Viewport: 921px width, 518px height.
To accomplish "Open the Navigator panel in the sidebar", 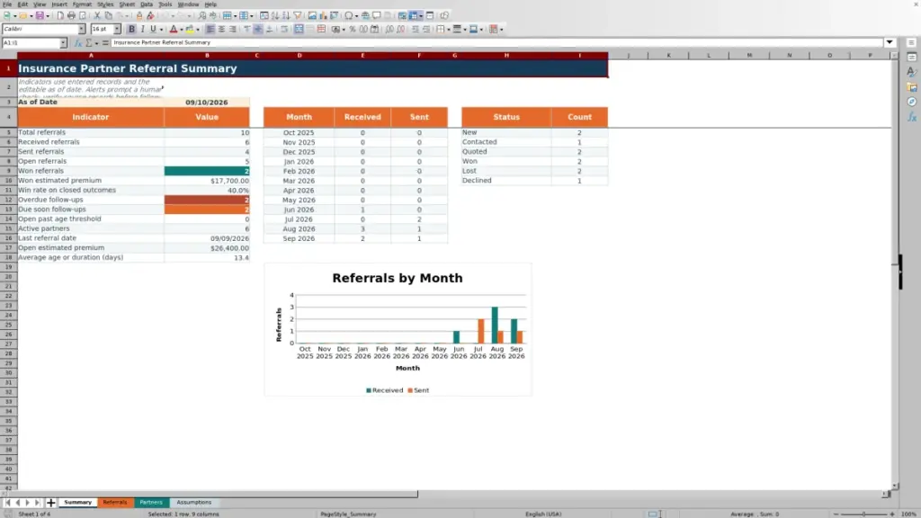I will [912, 103].
